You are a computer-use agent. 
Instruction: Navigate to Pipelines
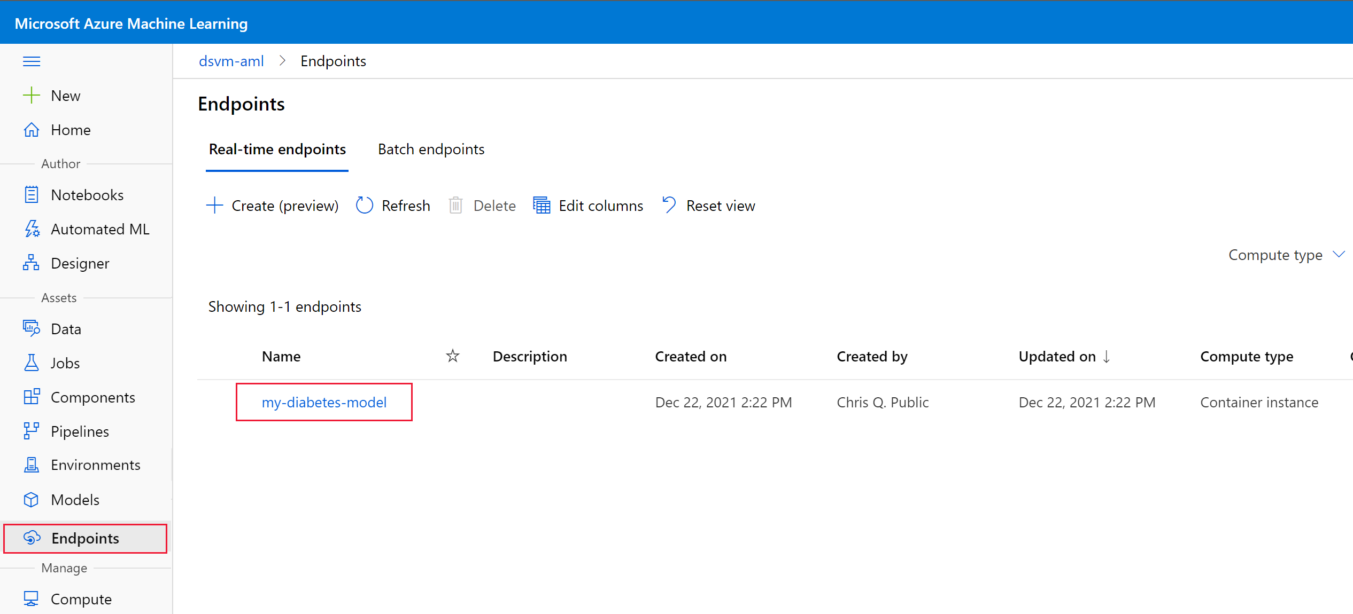80,431
